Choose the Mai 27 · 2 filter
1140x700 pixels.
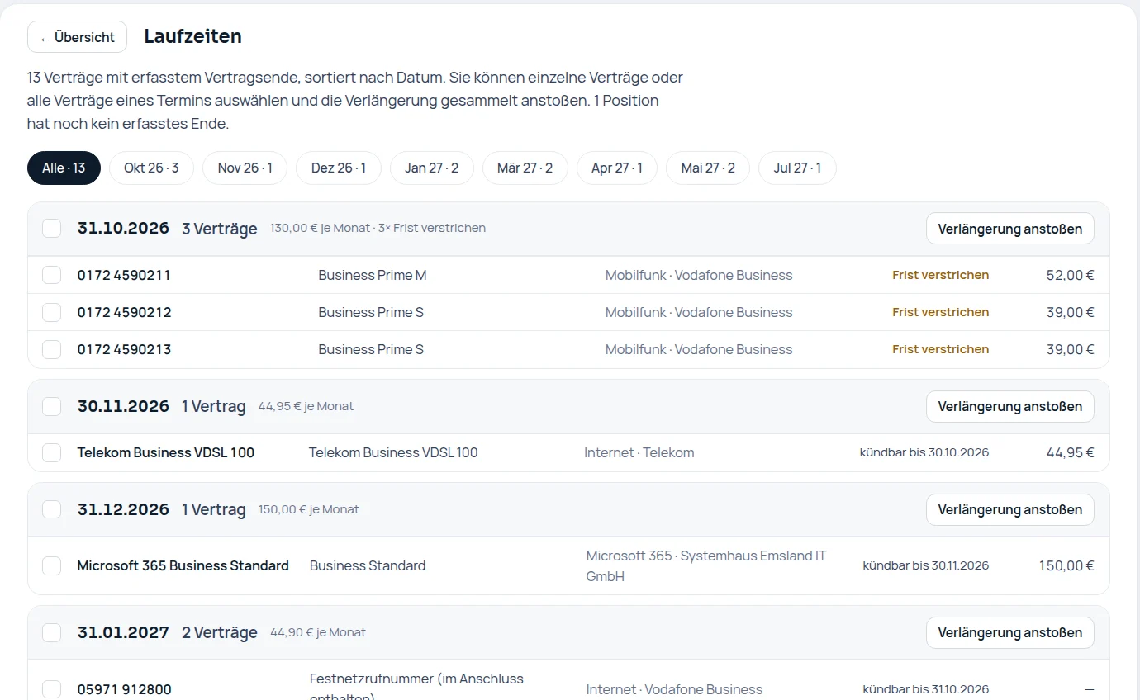pos(708,168)
